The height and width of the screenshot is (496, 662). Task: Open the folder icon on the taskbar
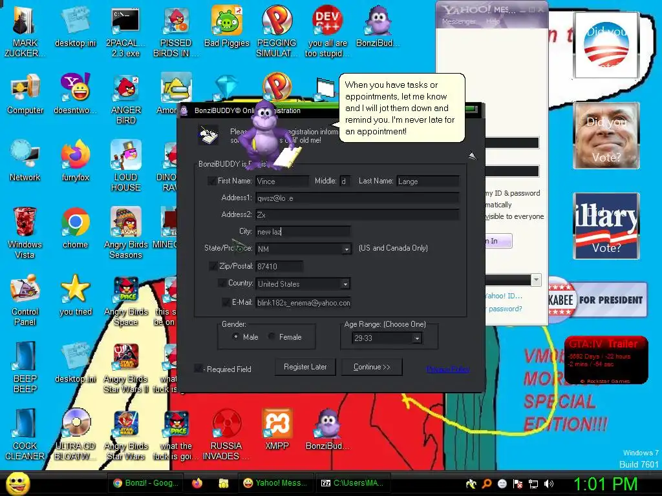tap(223, 483)
